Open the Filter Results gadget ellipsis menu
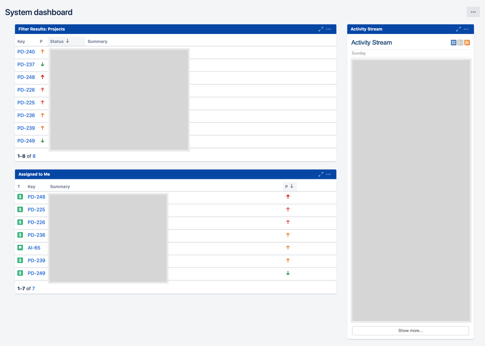Screen dimensions: 485x346 [x=329, y=29]
